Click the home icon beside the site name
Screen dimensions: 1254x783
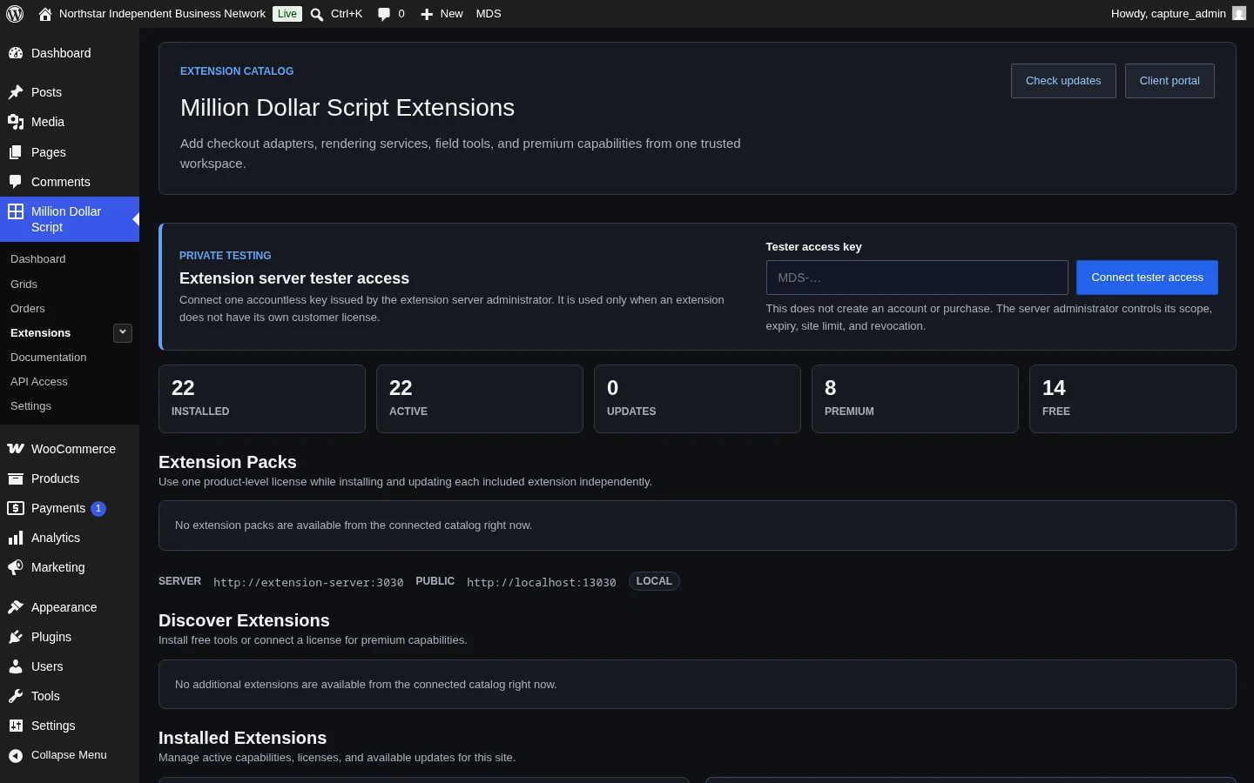45,14
